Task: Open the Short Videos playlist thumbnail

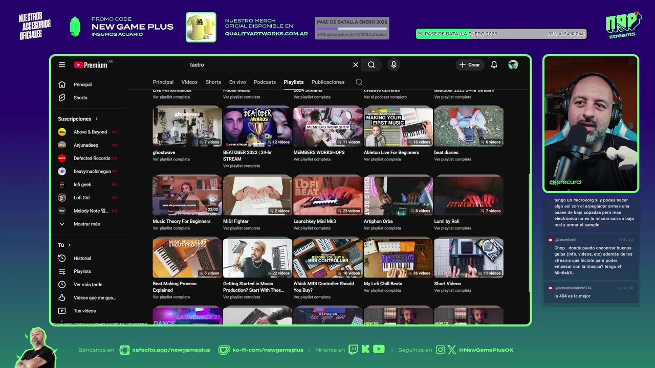Action: (x=469, y=258)
